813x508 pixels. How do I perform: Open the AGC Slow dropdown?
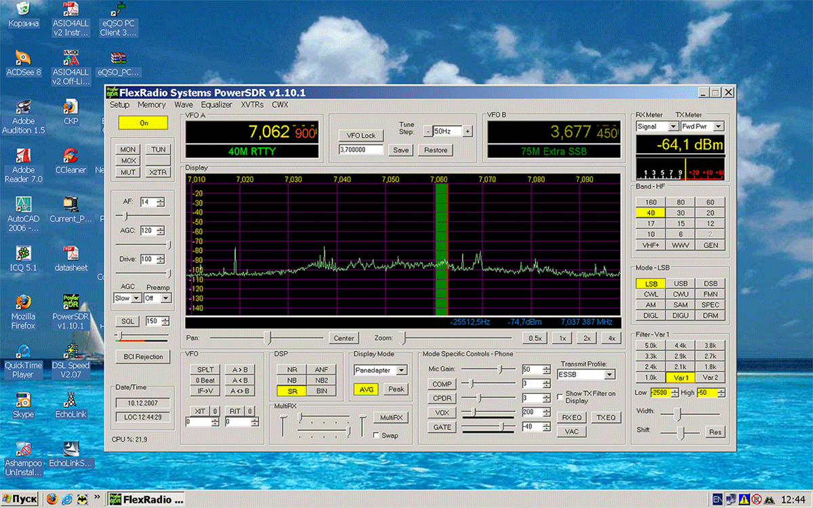click(x=136, y=298)
